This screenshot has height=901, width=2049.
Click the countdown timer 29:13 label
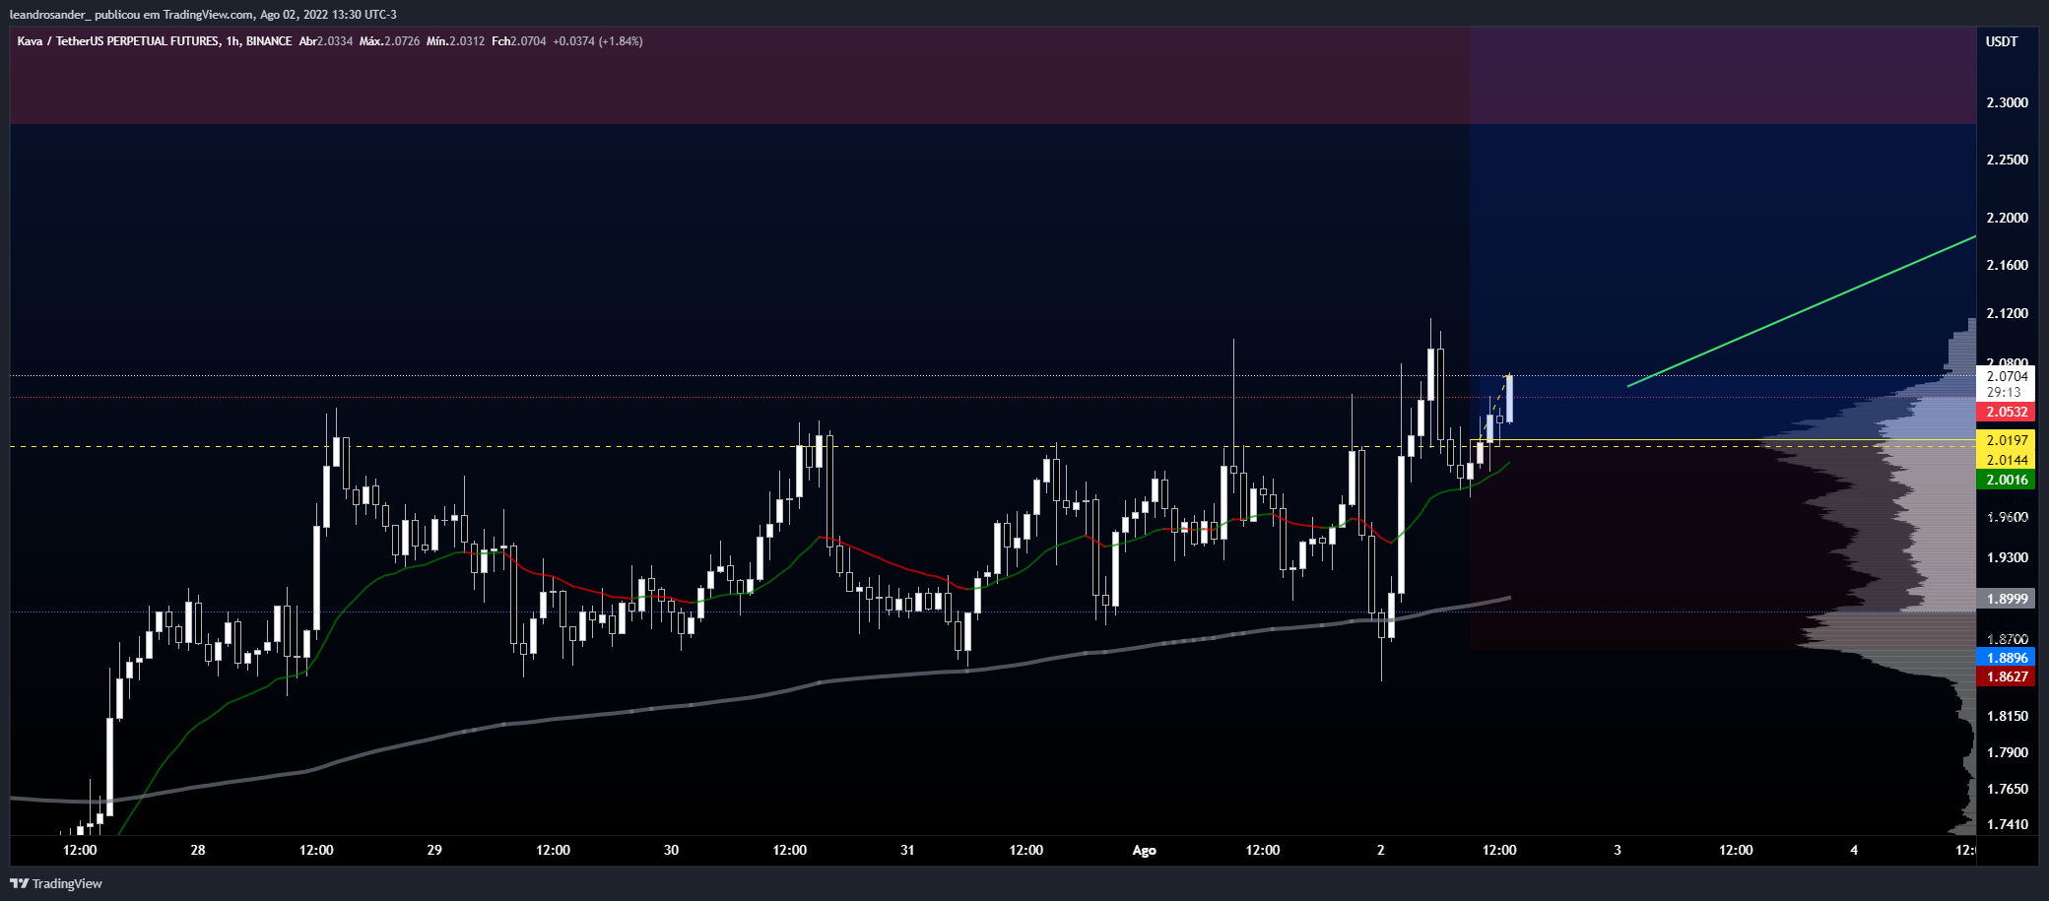[2004, 392]
